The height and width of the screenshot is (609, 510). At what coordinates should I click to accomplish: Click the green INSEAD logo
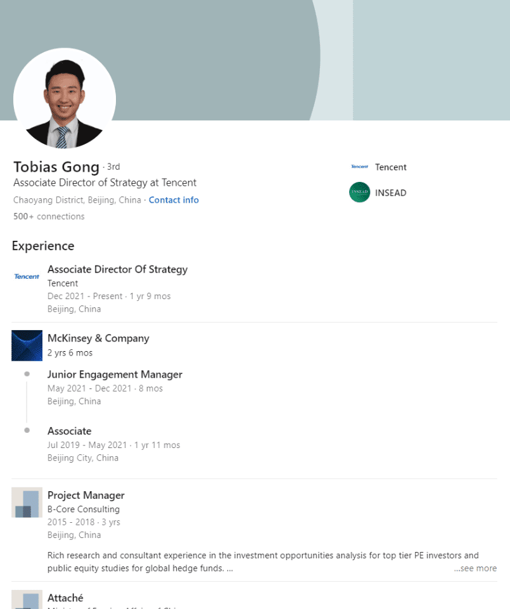(359, 193)
